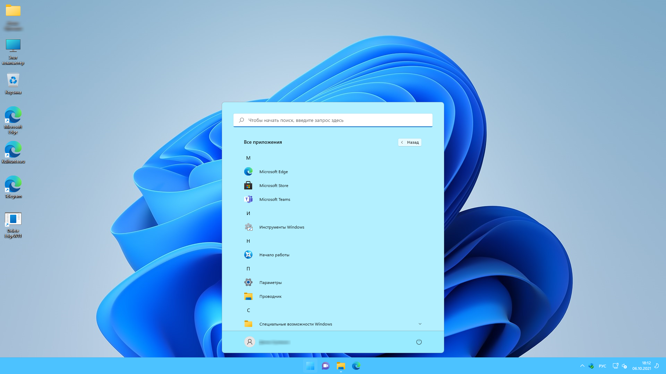Open Параметры settings app
This screenshot has width=666, height=374.
(270, 283)
